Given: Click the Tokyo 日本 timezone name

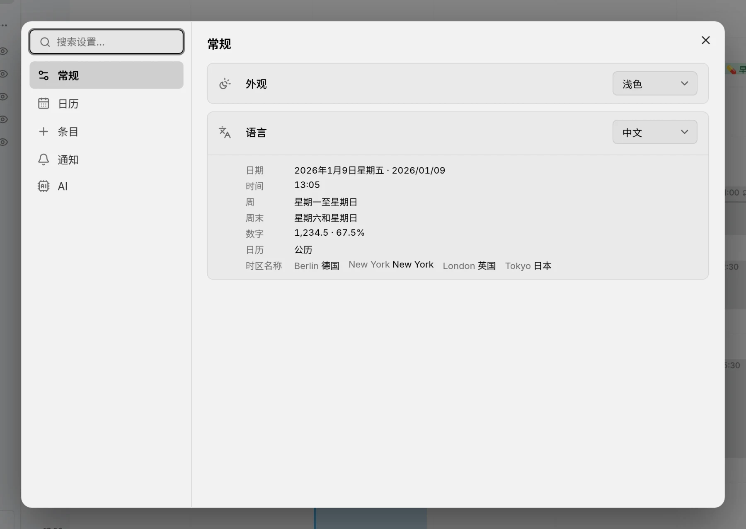Looking at the screenshot, I should coord(528,266).
